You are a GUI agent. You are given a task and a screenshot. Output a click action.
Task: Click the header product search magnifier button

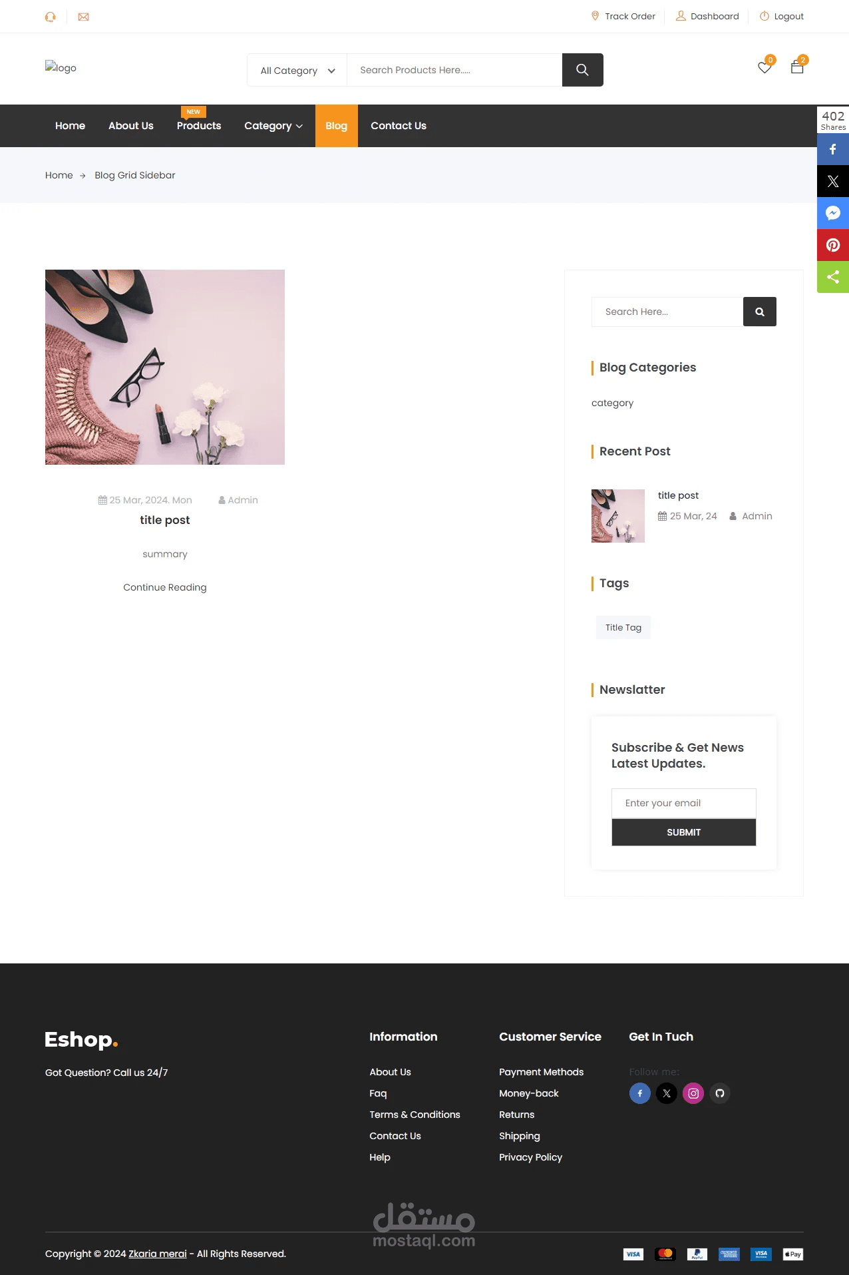tap(583, 70)
